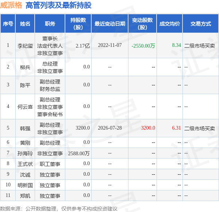Select the 交易方式 column header
The image size is (219, 212).
(200, 23)
